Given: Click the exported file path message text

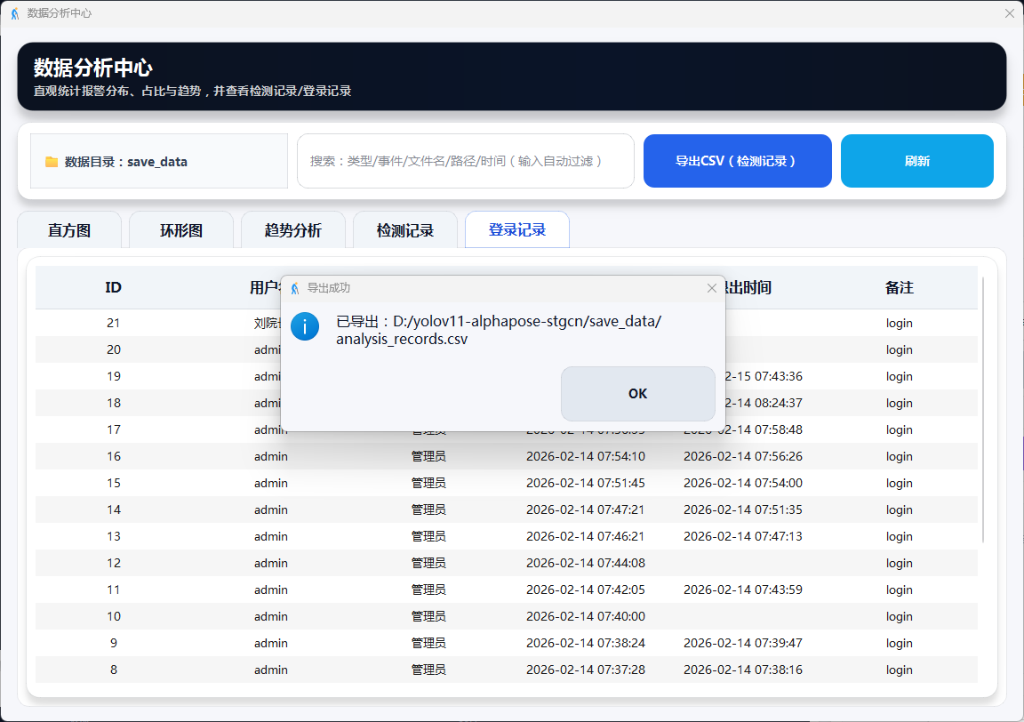Looking at the screenshot, I should coord(498,330).
